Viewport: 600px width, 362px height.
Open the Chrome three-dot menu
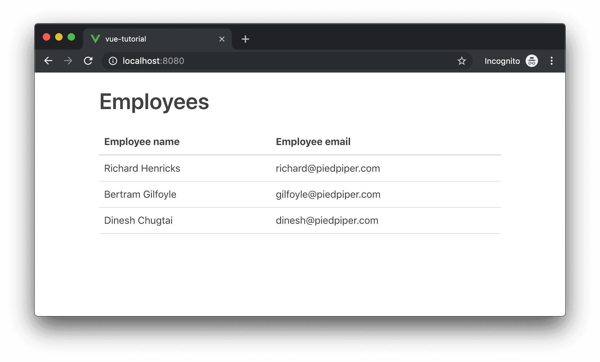pos(552,61)
